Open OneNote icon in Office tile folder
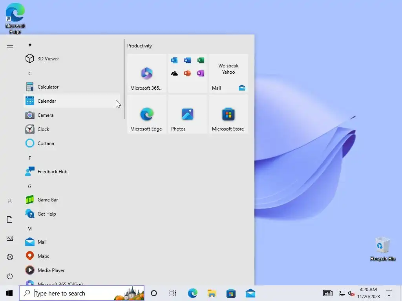Viewport: 402px width, 301px height. coord(201,73)
